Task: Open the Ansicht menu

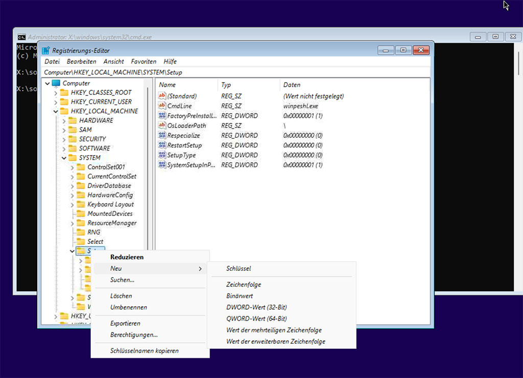Action: [113, 62]
